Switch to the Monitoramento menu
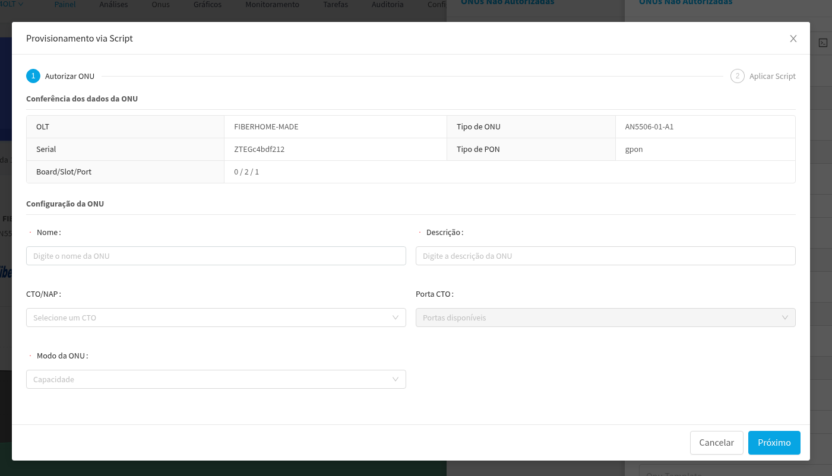 [x=272, y=5]
